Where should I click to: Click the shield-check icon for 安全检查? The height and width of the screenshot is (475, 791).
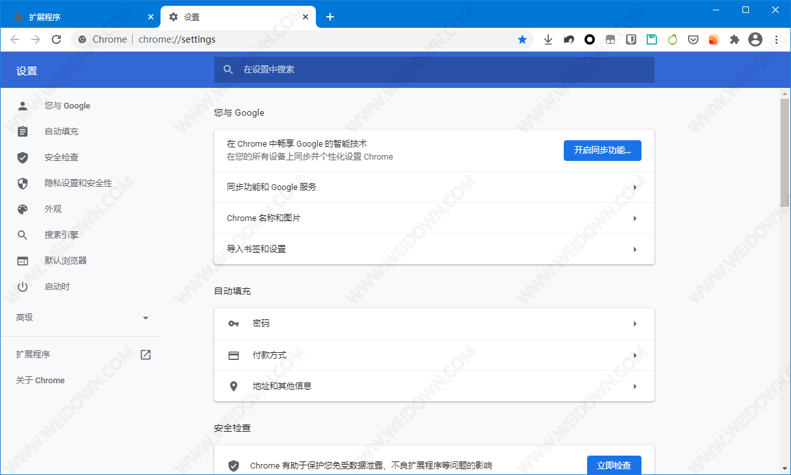pos(23,157)
